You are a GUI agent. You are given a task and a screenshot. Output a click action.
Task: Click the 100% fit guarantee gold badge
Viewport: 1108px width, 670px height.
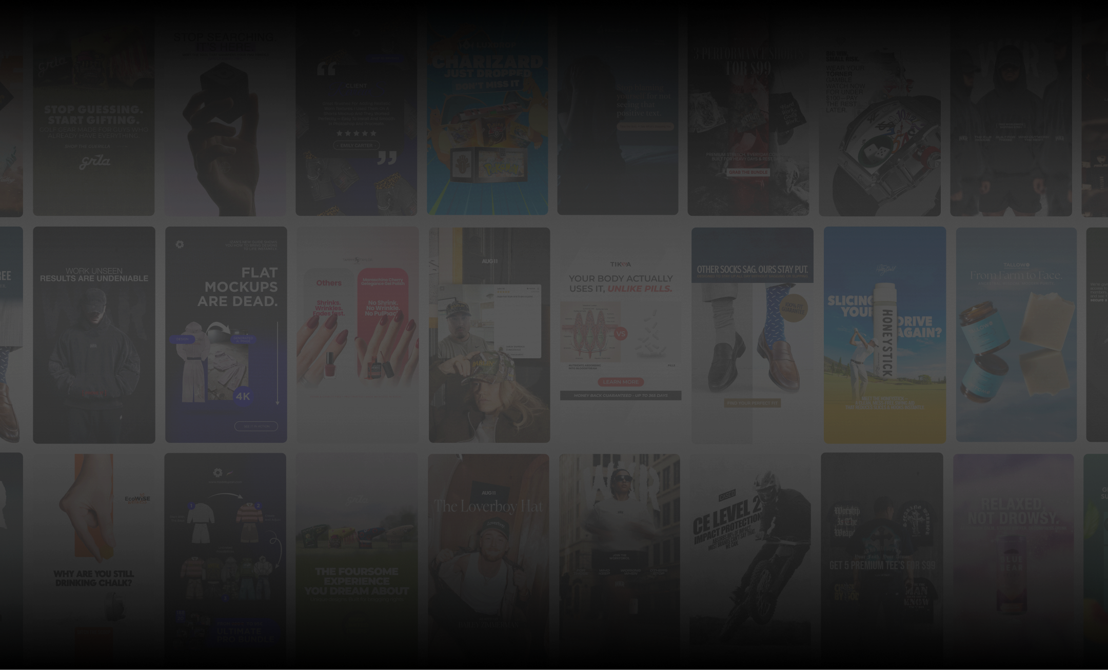793,308
